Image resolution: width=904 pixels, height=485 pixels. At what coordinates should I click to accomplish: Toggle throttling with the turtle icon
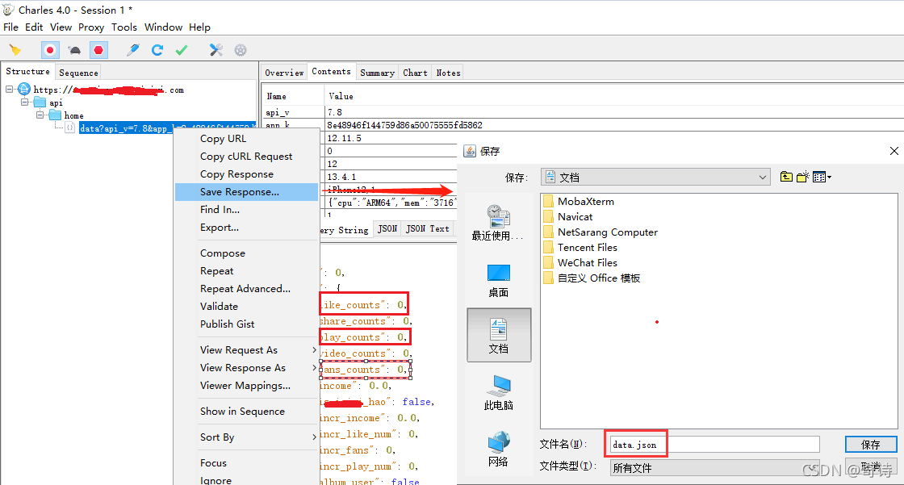click(75, 51)
